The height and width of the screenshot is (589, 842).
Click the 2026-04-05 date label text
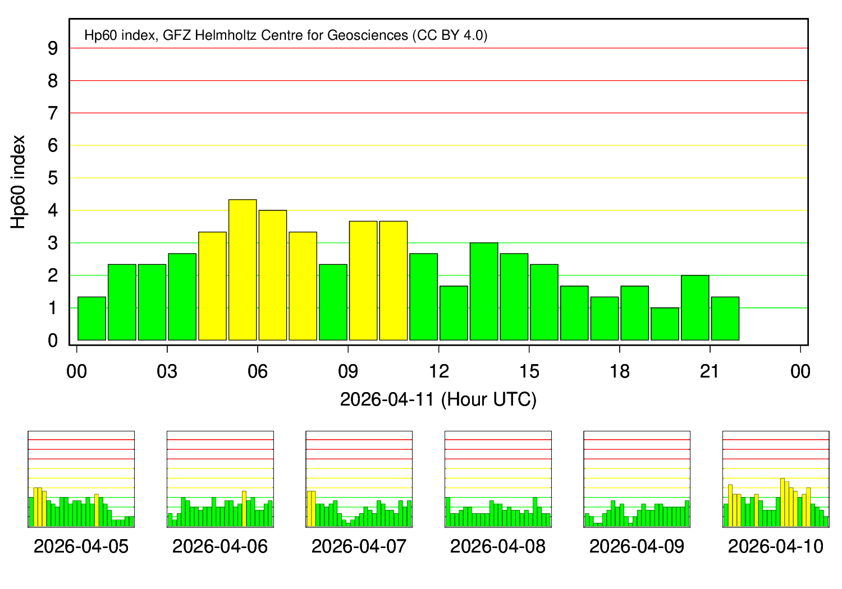[x=81, y=546]
